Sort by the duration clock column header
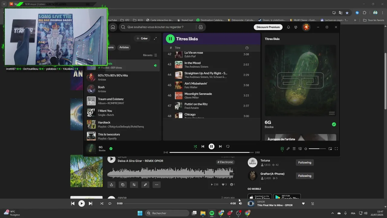Image resolution: width=387 pixels, height=218 pixels. [247, 48]
